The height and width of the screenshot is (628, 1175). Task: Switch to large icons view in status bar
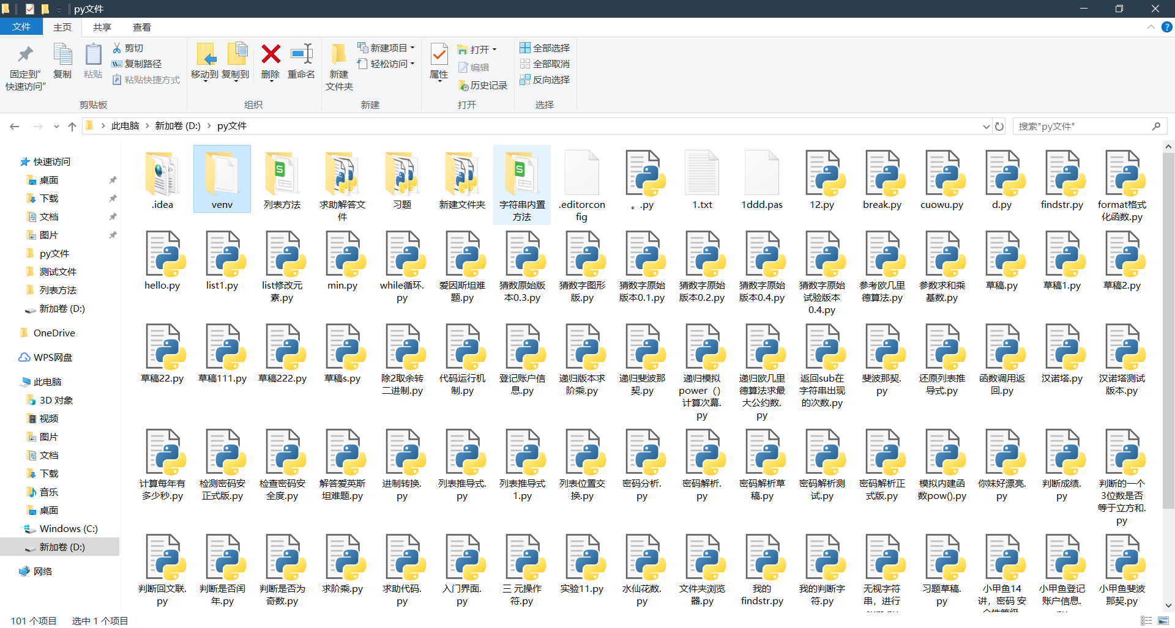click(x=1163, y=621)
